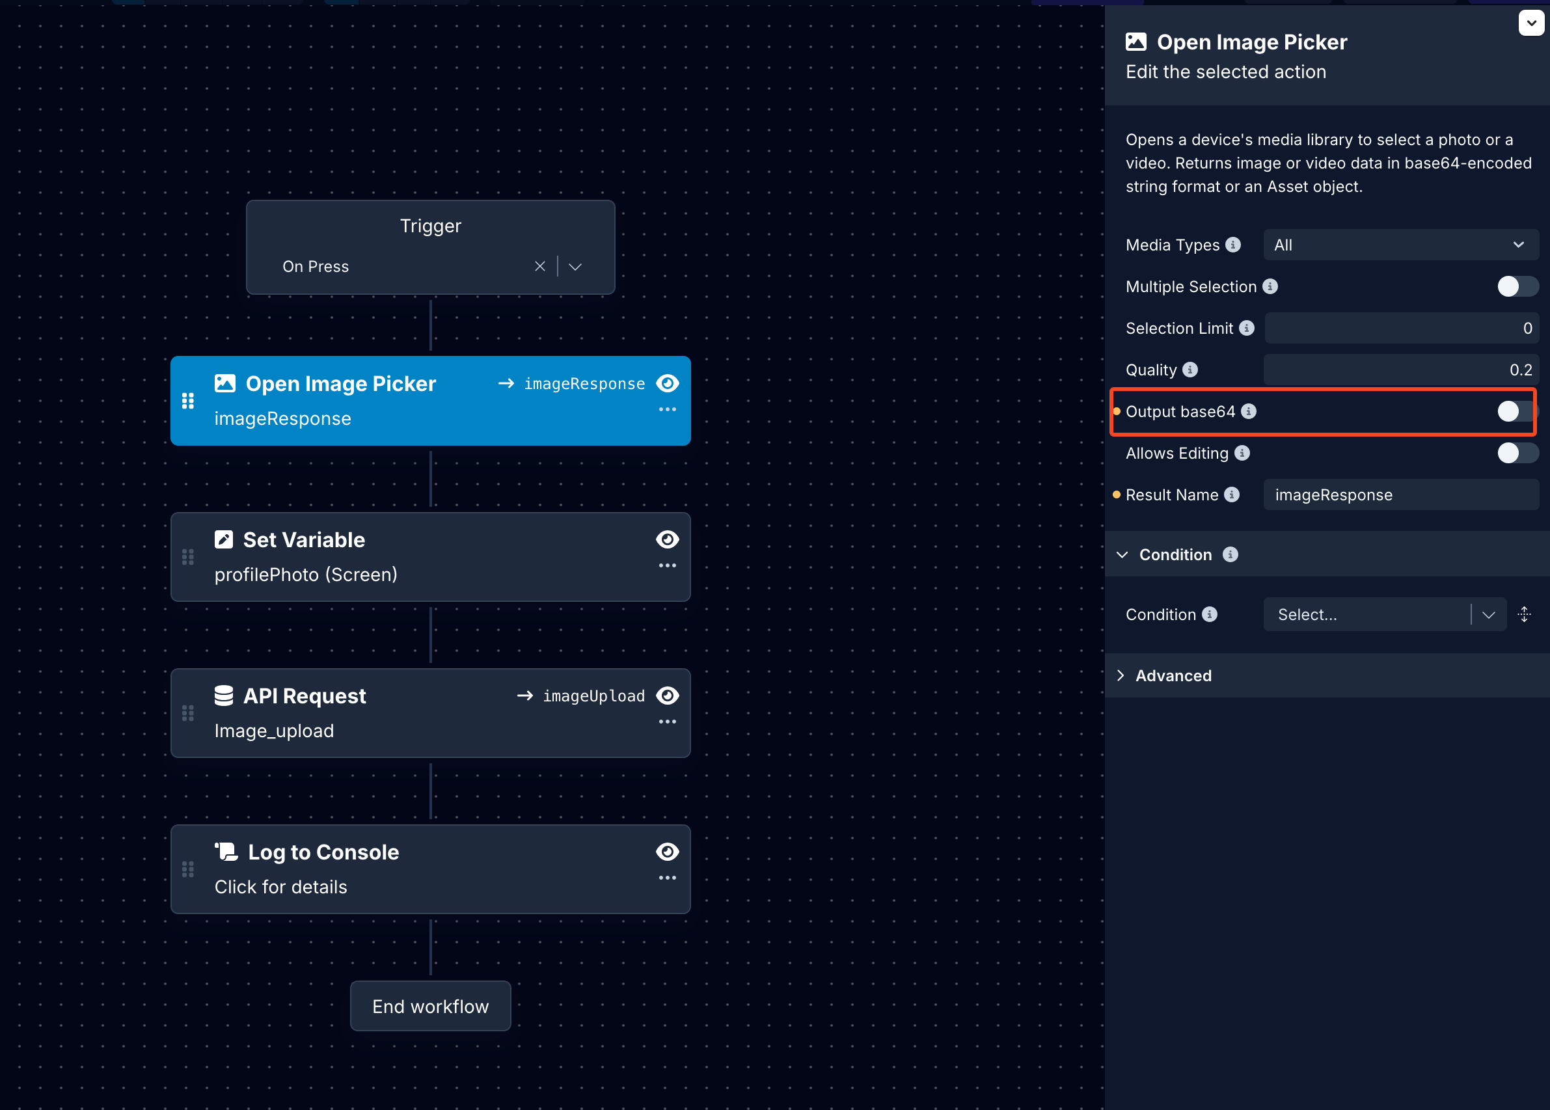Open the Condition Select... dropdown
Image resolution: width=1550 pixels, height=1110 pixels.
pos(1385,614)
